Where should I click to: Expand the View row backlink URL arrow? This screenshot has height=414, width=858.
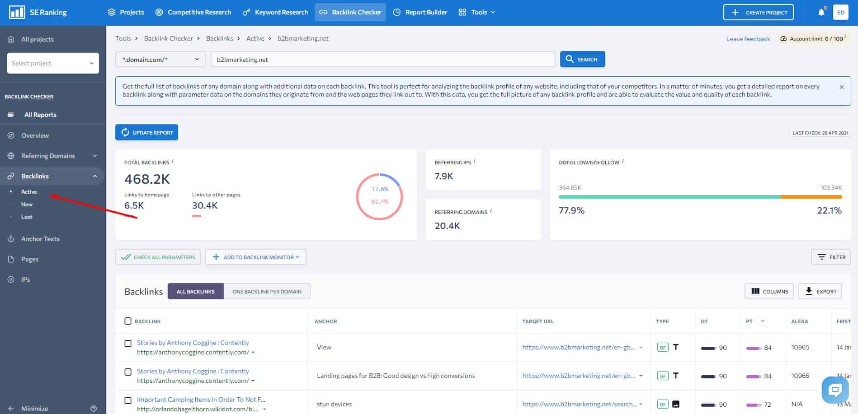coord(253,353)
